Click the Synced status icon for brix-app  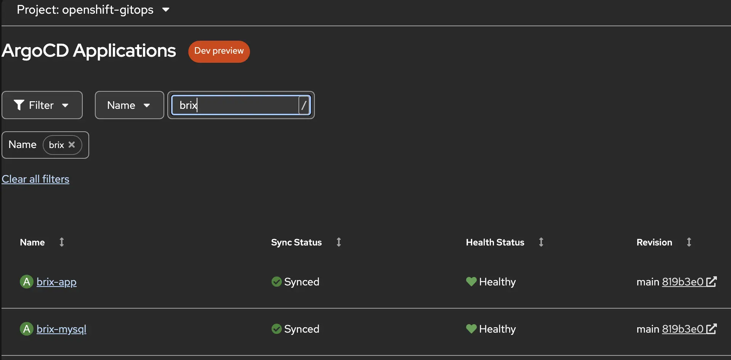click(x=277, y=282)
